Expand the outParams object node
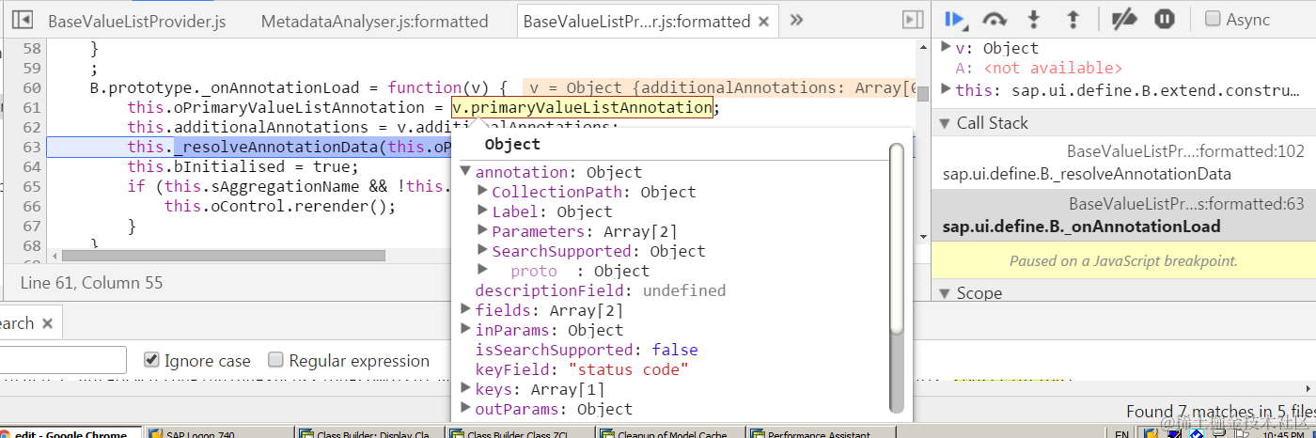Viewport: 1316px width, 438px height. (x=465, y=409)
